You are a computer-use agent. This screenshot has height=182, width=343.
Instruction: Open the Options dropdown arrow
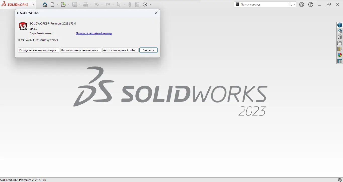tap(150, 4)
